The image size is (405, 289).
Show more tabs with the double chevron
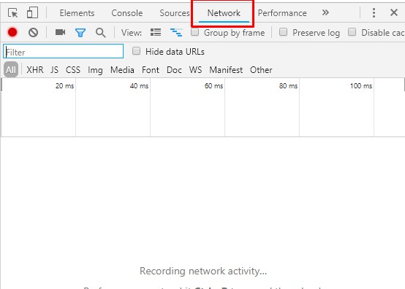tap(325, 12)
